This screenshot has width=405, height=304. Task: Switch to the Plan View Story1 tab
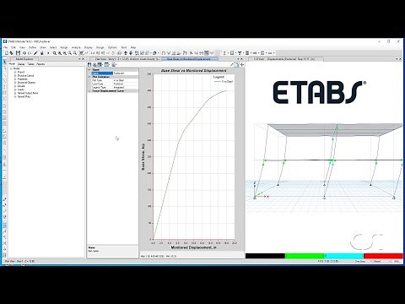pos(127,59)
